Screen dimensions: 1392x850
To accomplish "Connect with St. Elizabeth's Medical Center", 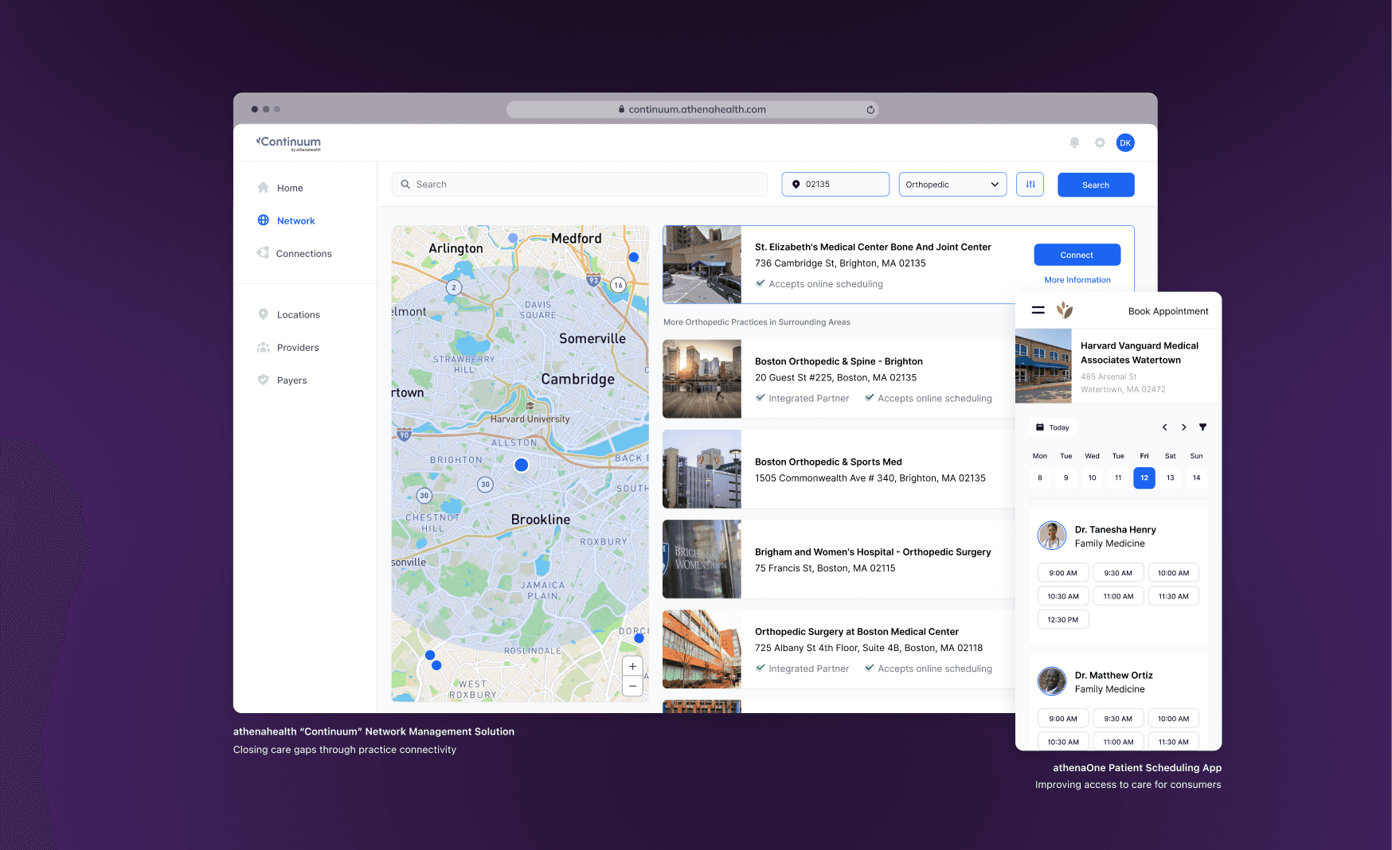I will click(x=1077, y=255).
